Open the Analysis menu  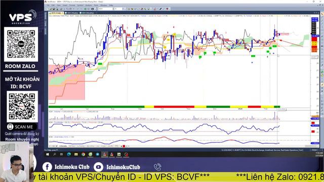coord(89,5)
